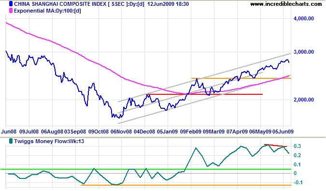This screenshot has width=326, height=191.
Task: Click the teal Twiggs Money Flow legend swatch
Action: click(x=11, y=141)
